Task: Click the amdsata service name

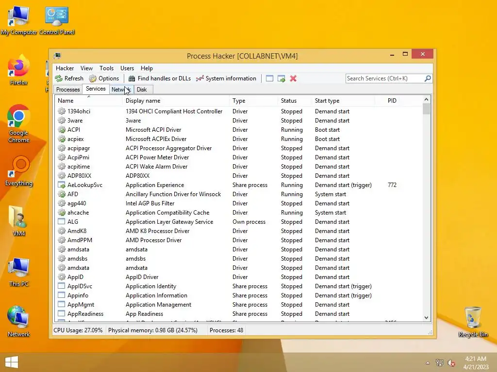Action: pyautogui.click(x=78, y=249)
